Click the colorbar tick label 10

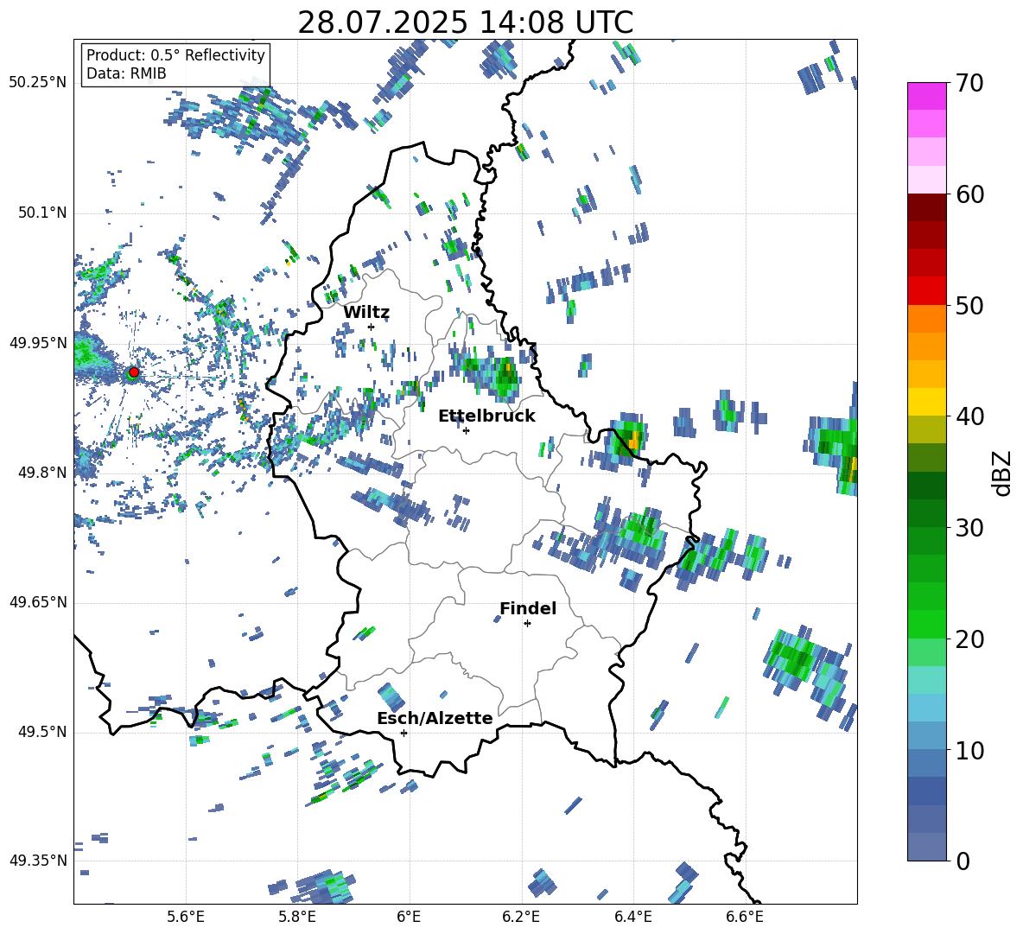click(x=969, y=751)
